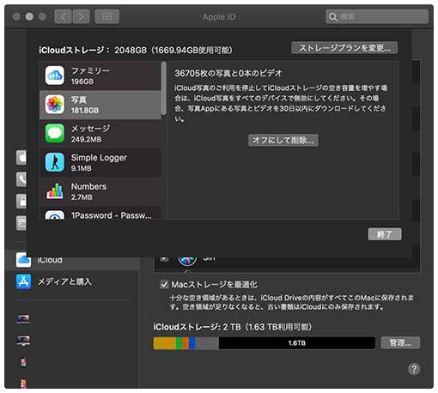Select ファミリー 196GB storage row
Image resolution: width=438 pixels, height=393 pixels.
100,76
